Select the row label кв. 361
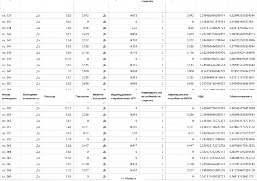This screenshot has width=257, height=181. click(7, 152)
